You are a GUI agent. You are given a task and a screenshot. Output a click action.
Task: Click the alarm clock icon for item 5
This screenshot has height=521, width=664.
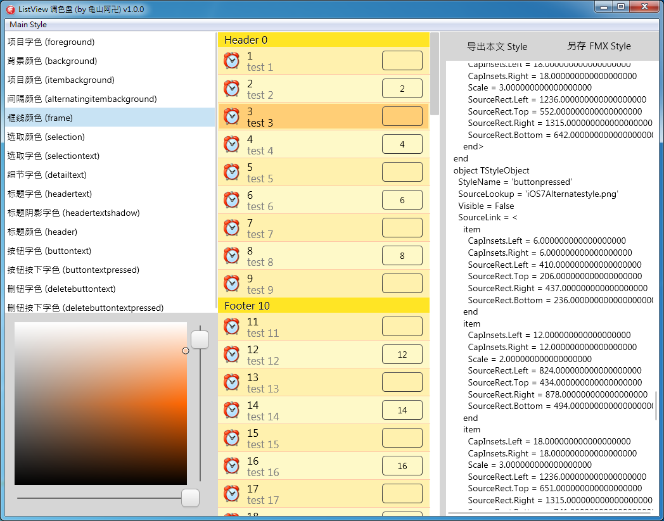pos(232,172)
